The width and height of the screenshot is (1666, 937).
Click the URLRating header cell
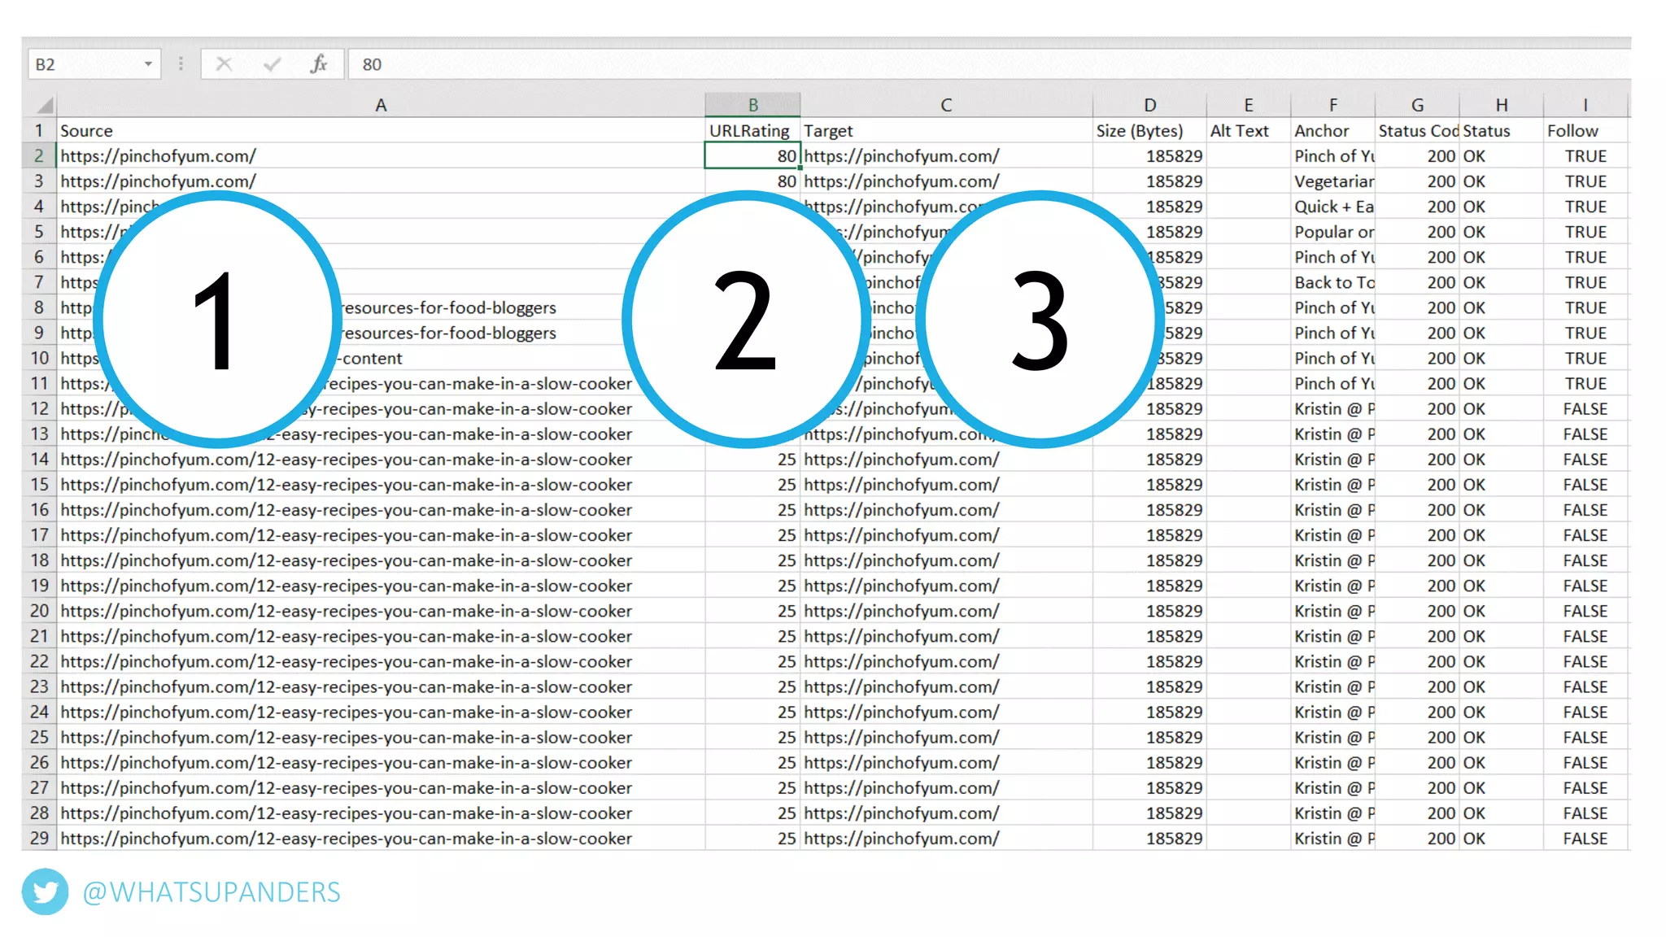click(x=750, y=131)
